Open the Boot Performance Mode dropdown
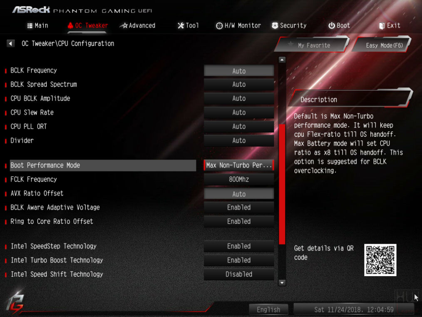Screen dimensions: 422x317 coord(239,165)
